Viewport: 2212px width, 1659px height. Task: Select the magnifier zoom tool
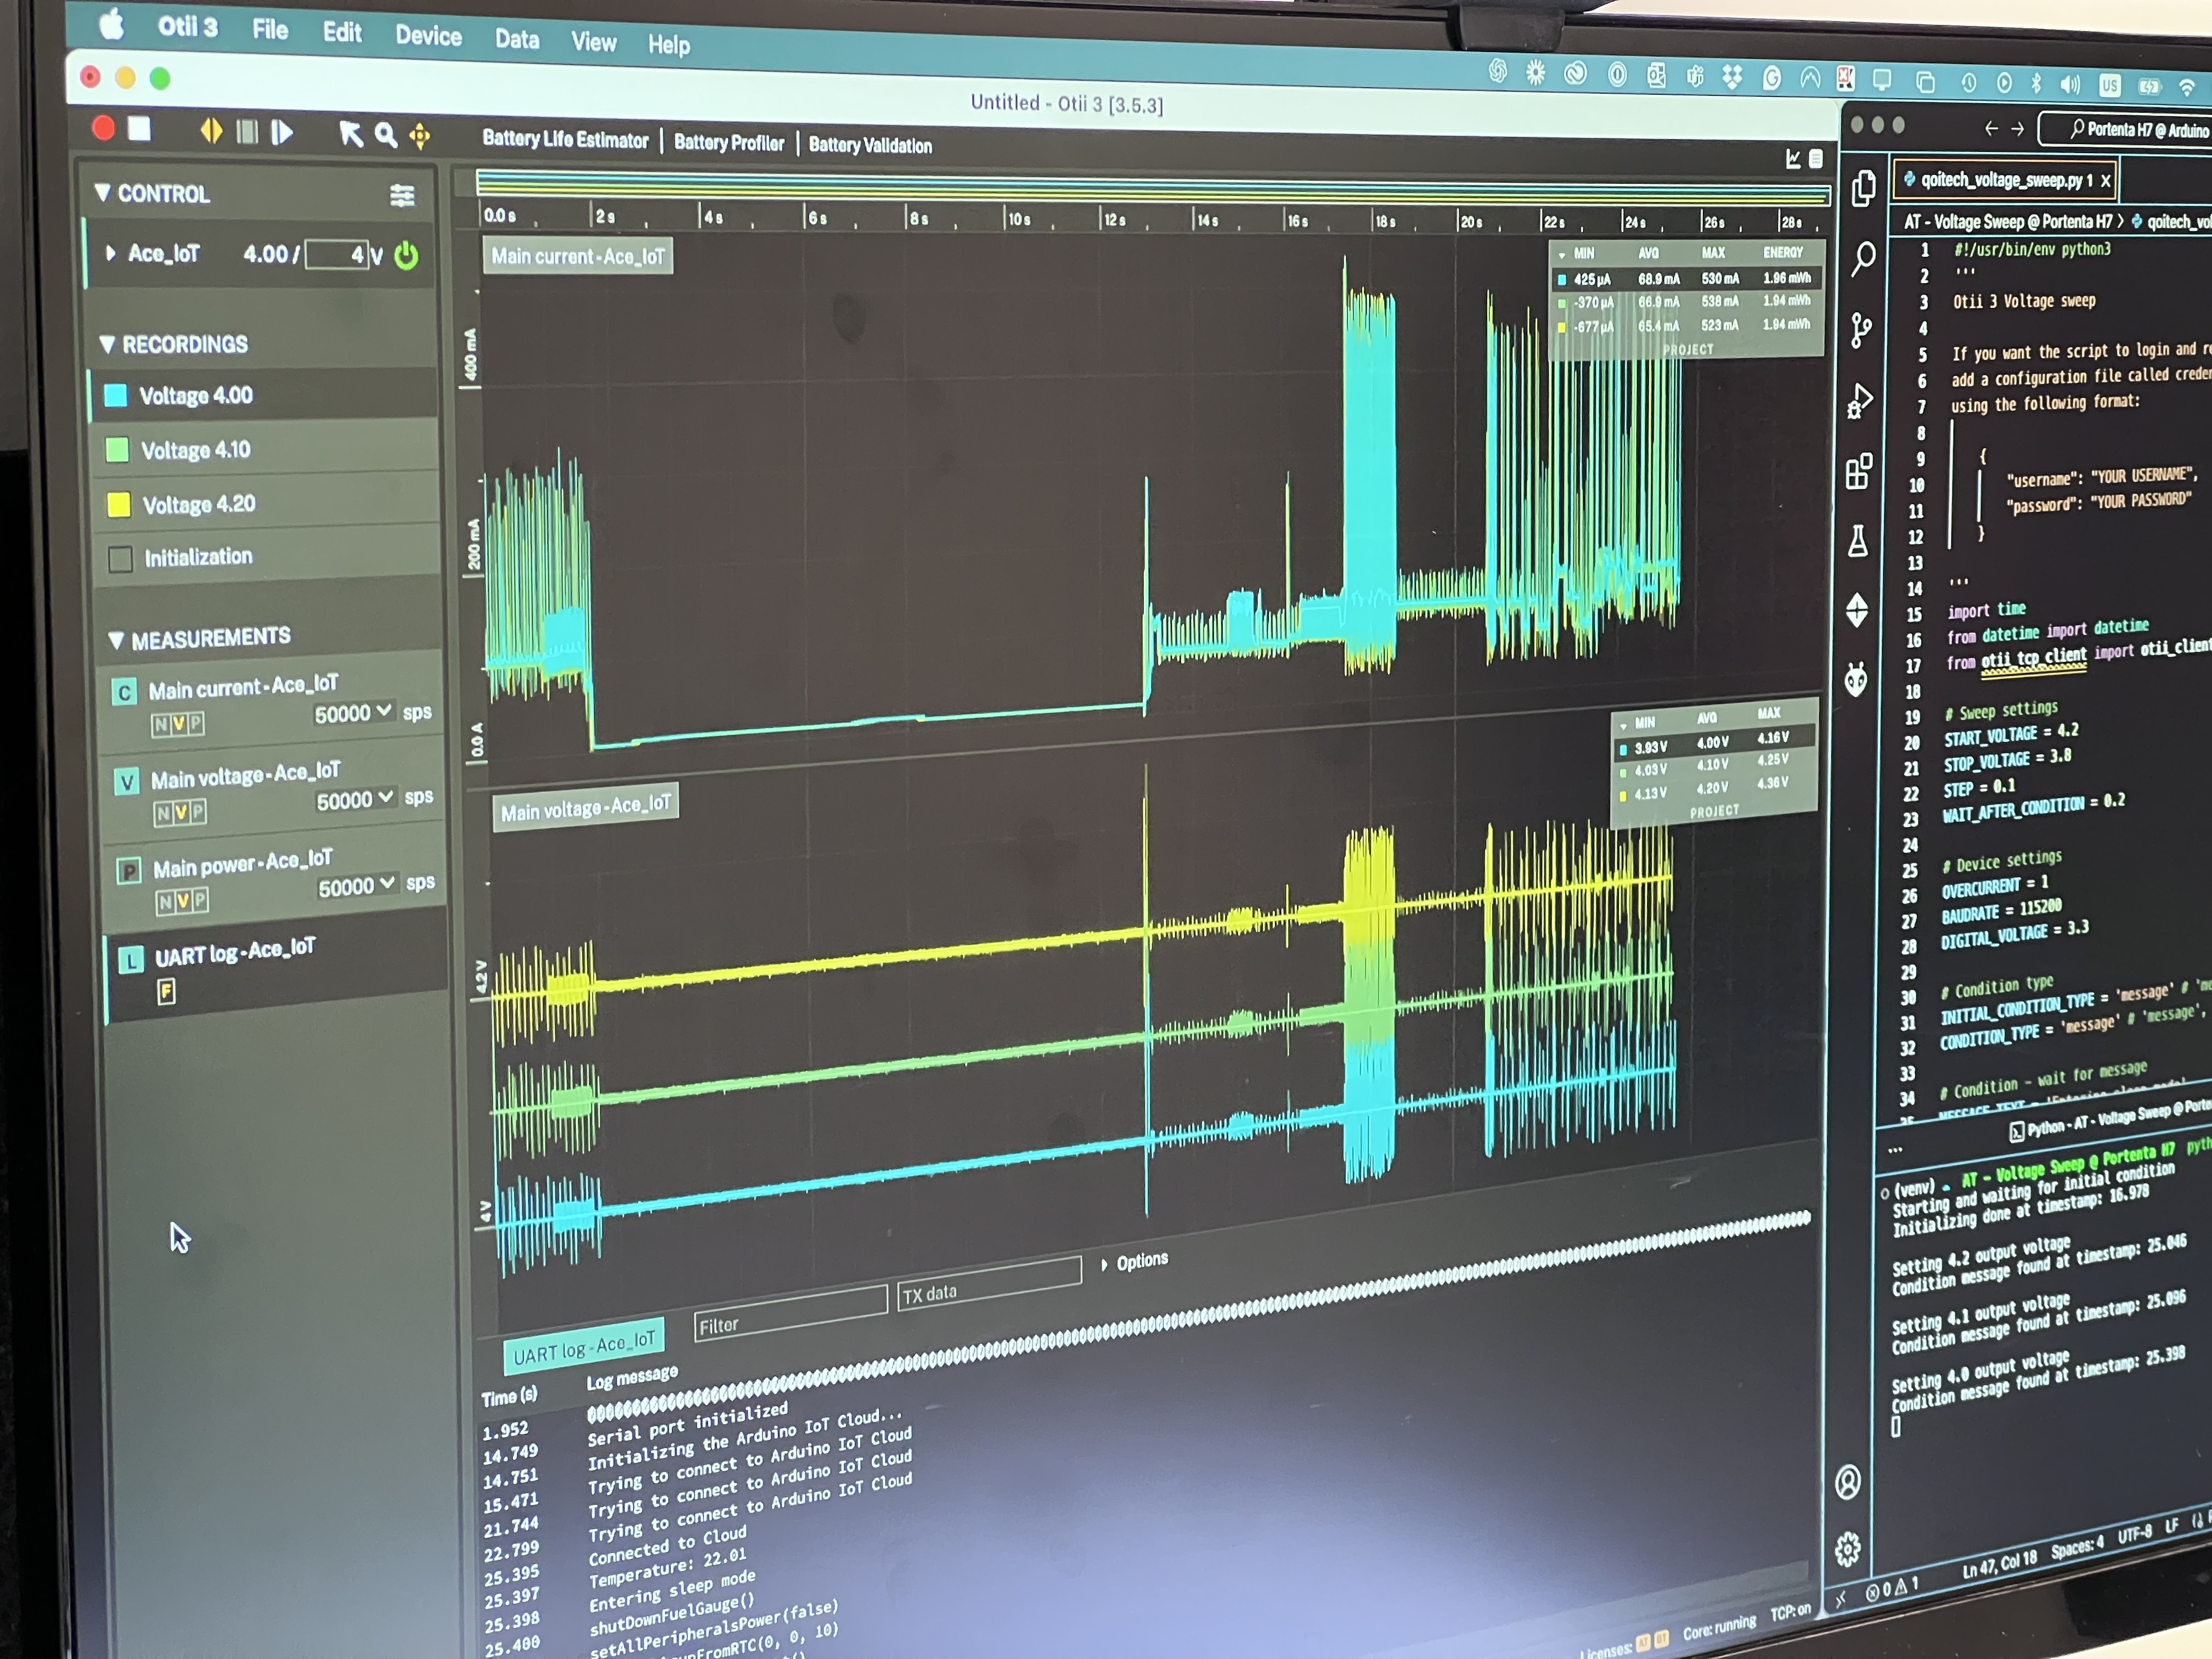click(x=385, y=135)
